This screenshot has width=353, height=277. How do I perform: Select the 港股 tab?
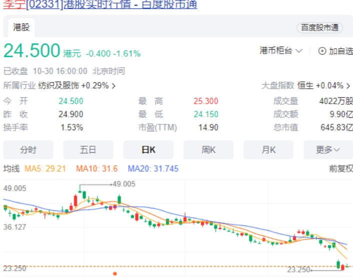[21, 28]
